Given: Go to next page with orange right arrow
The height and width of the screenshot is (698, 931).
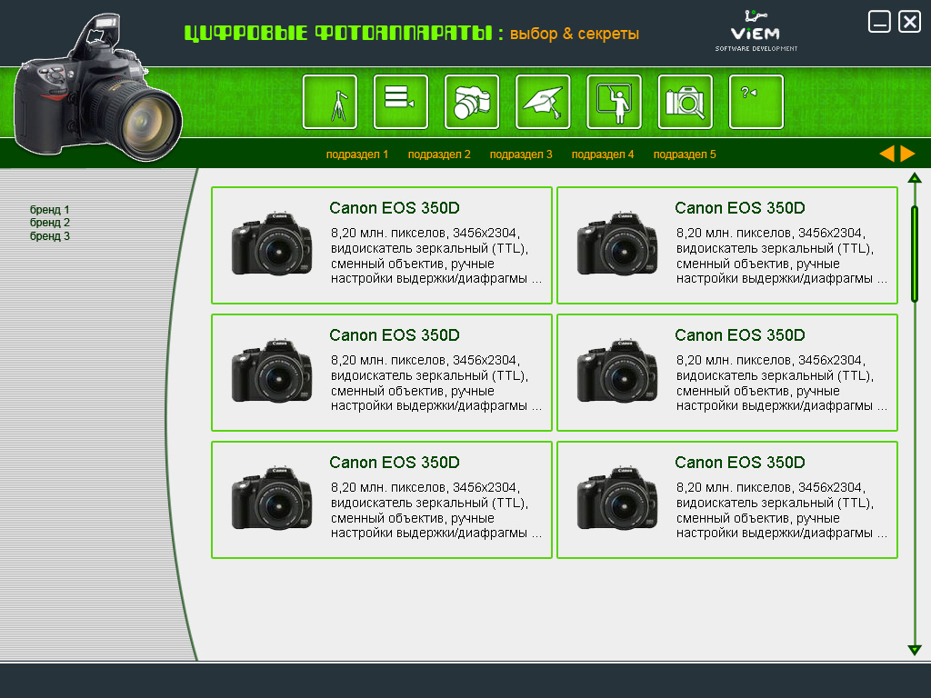Looking at the screenshot, I should (908, 154).
